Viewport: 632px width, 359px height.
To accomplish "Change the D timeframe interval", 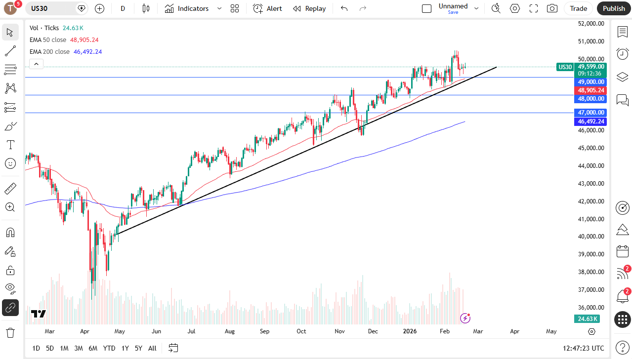I will pos(123,8).
